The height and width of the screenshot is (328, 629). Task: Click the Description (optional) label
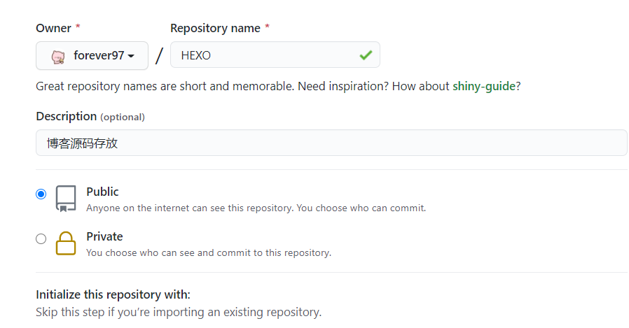click(x=90, y=117)
